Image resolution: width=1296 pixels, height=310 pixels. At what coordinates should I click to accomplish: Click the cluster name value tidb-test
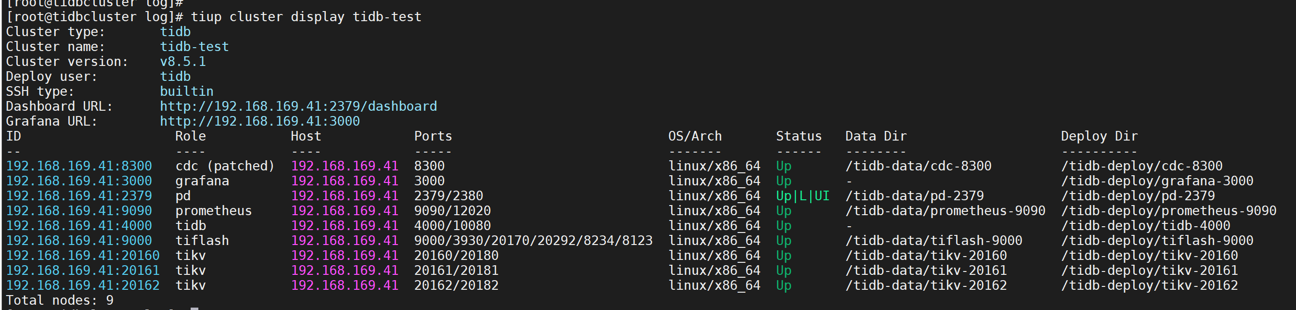[x=194, y=47]
